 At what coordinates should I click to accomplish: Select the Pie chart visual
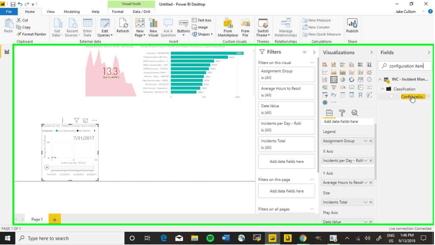tap(343, 80)
